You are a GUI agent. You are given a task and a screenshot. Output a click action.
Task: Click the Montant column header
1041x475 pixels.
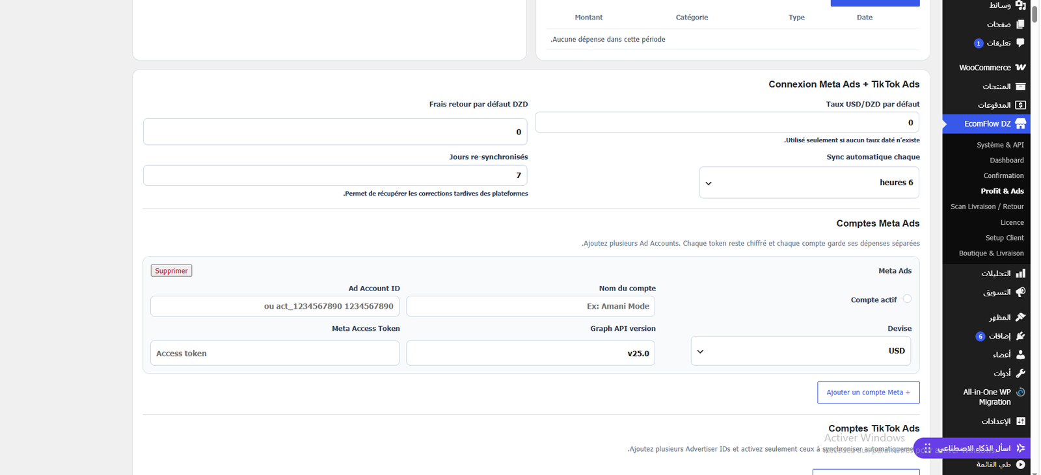[x=588, y=18]
